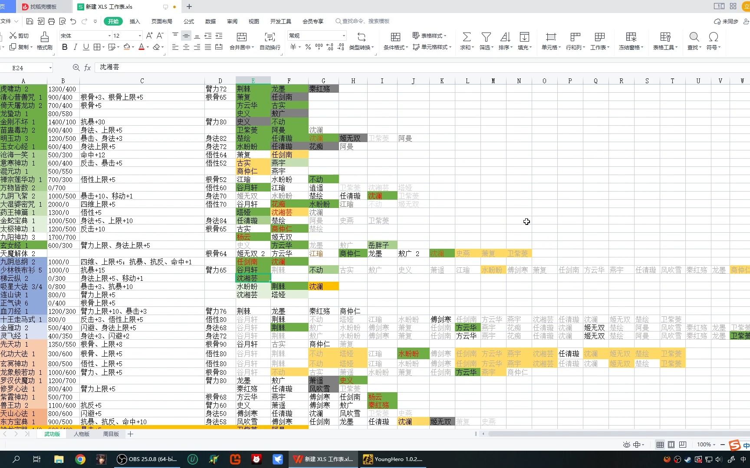
Task: Click the zoom icon beside formula bar
Action: pyautogui.click(x=76, y=68)
